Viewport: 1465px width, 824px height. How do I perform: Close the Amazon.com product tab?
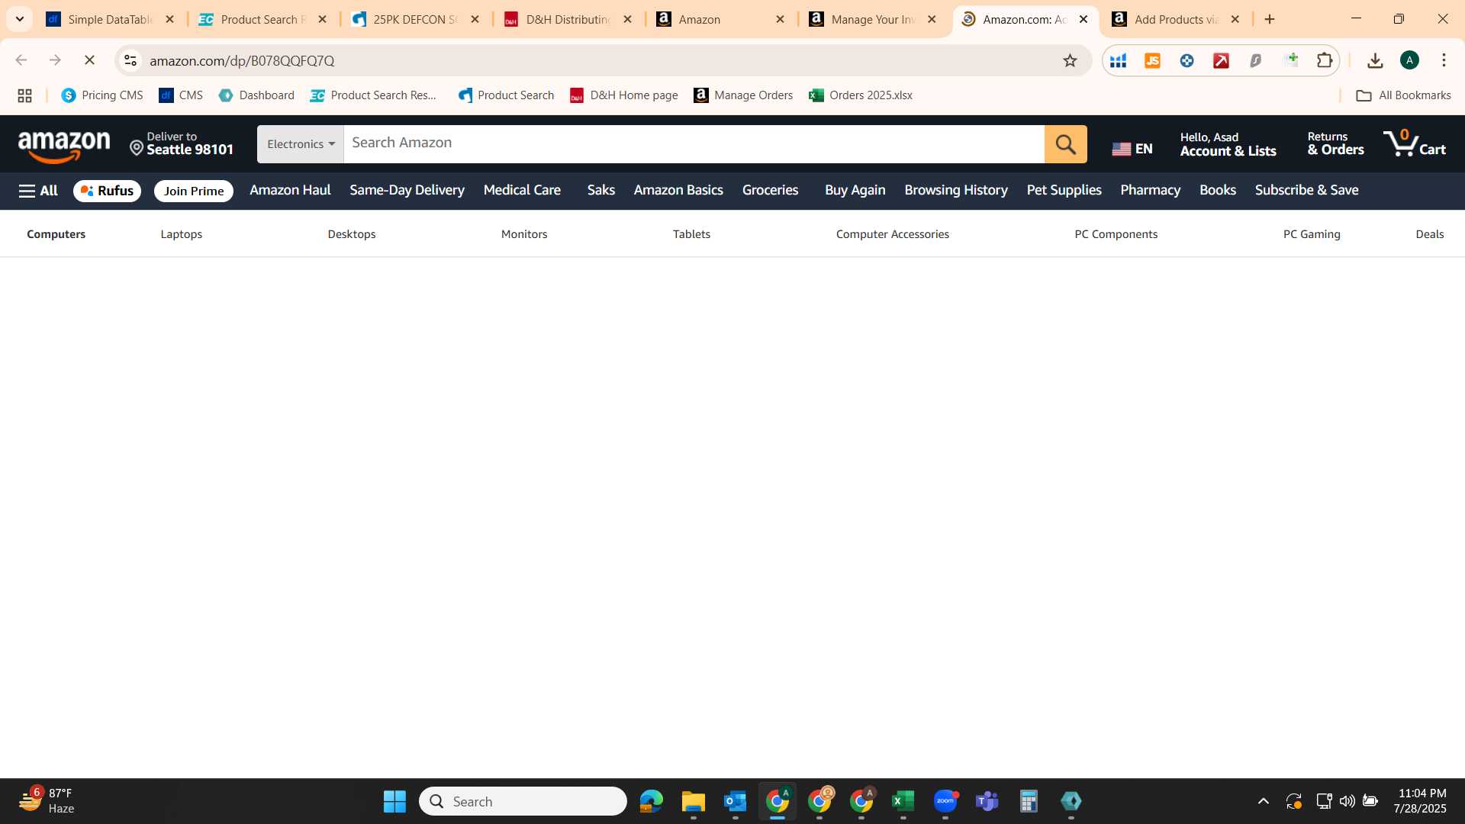coord(1083,19)
